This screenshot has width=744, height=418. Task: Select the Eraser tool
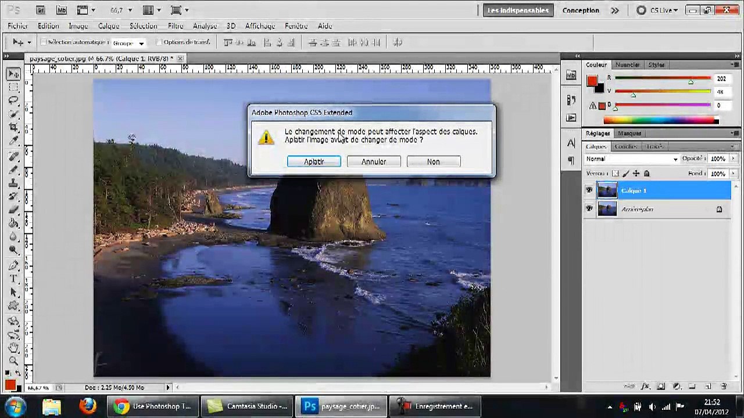13,210
